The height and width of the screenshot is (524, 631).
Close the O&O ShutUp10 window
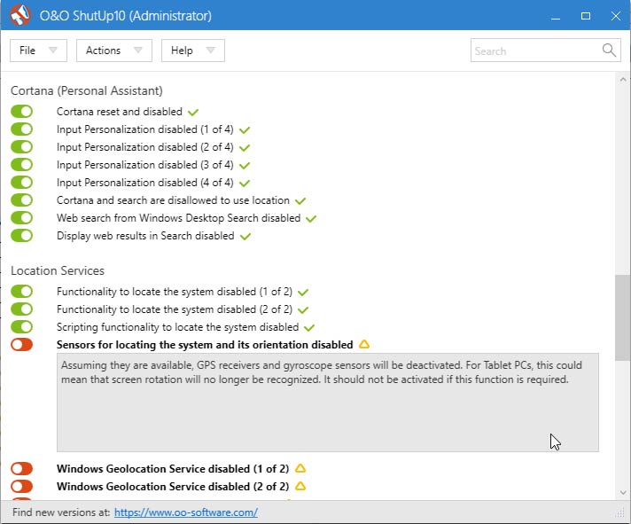pos(616,16)
